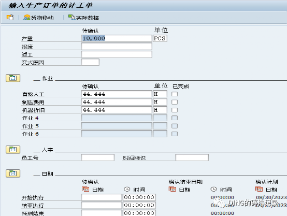Click the unit field for 直接人工

click(160, 94)
